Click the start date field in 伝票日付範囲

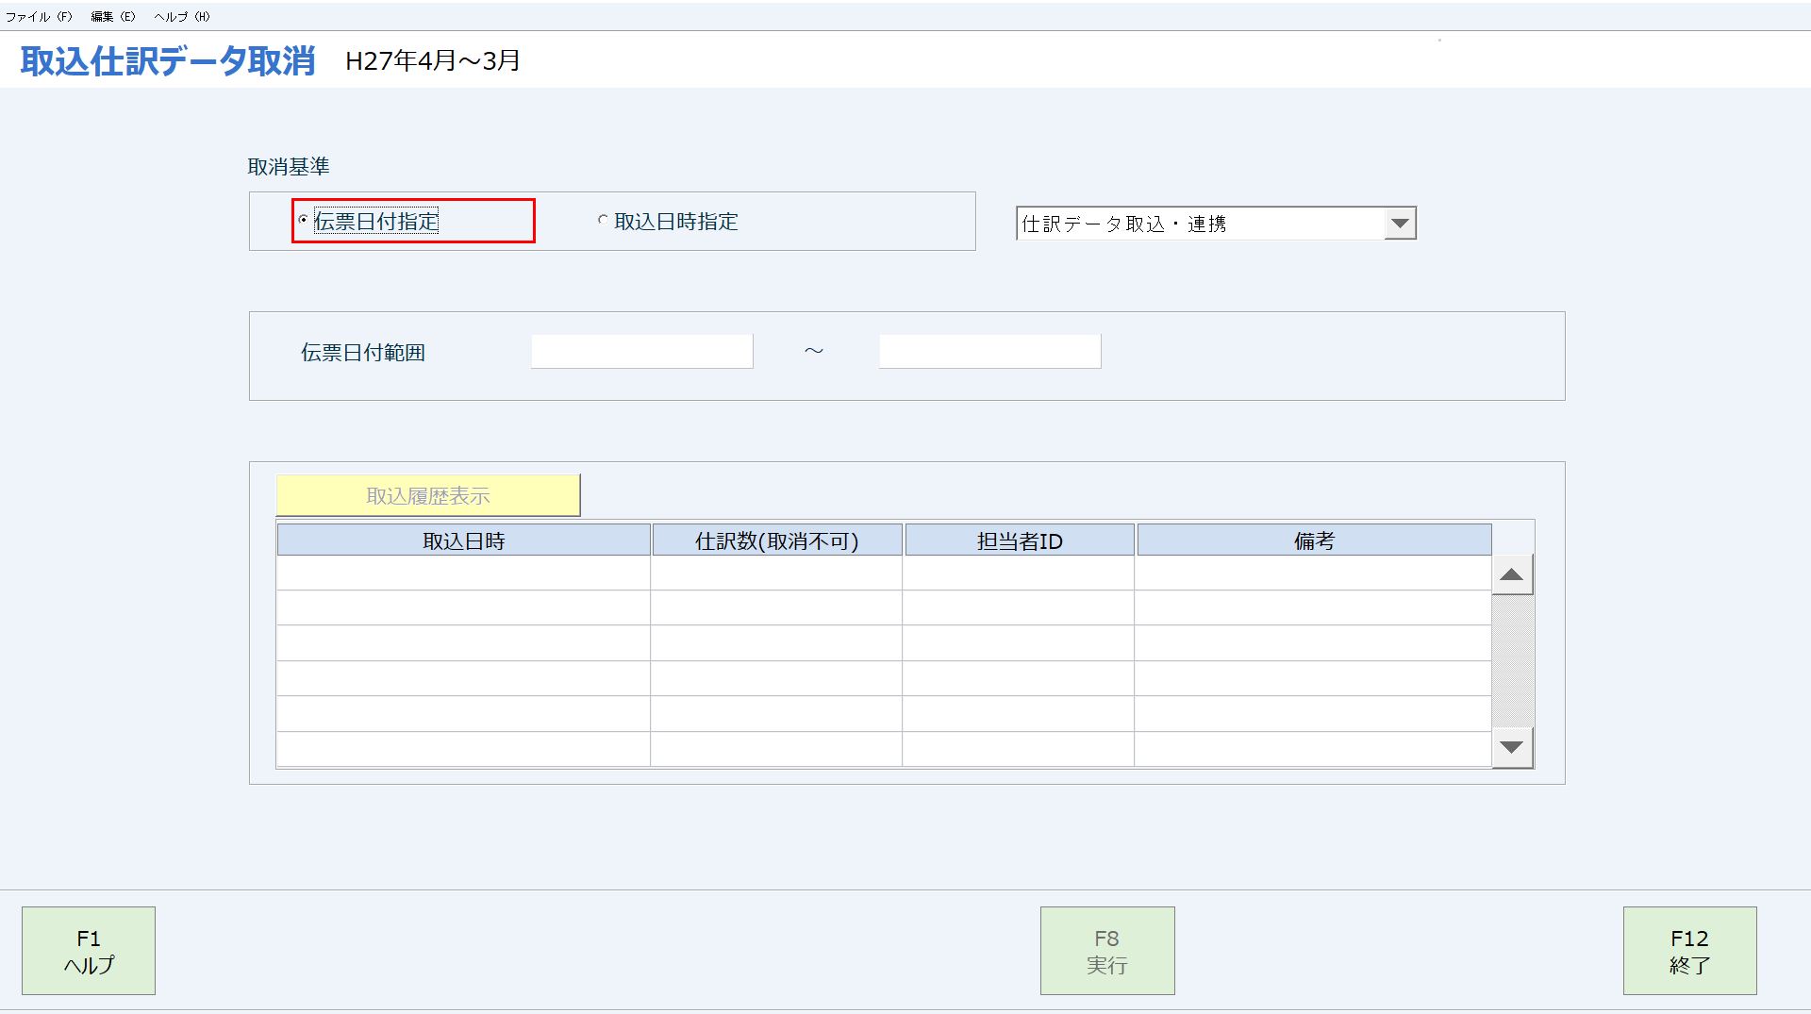click(641, 350)
